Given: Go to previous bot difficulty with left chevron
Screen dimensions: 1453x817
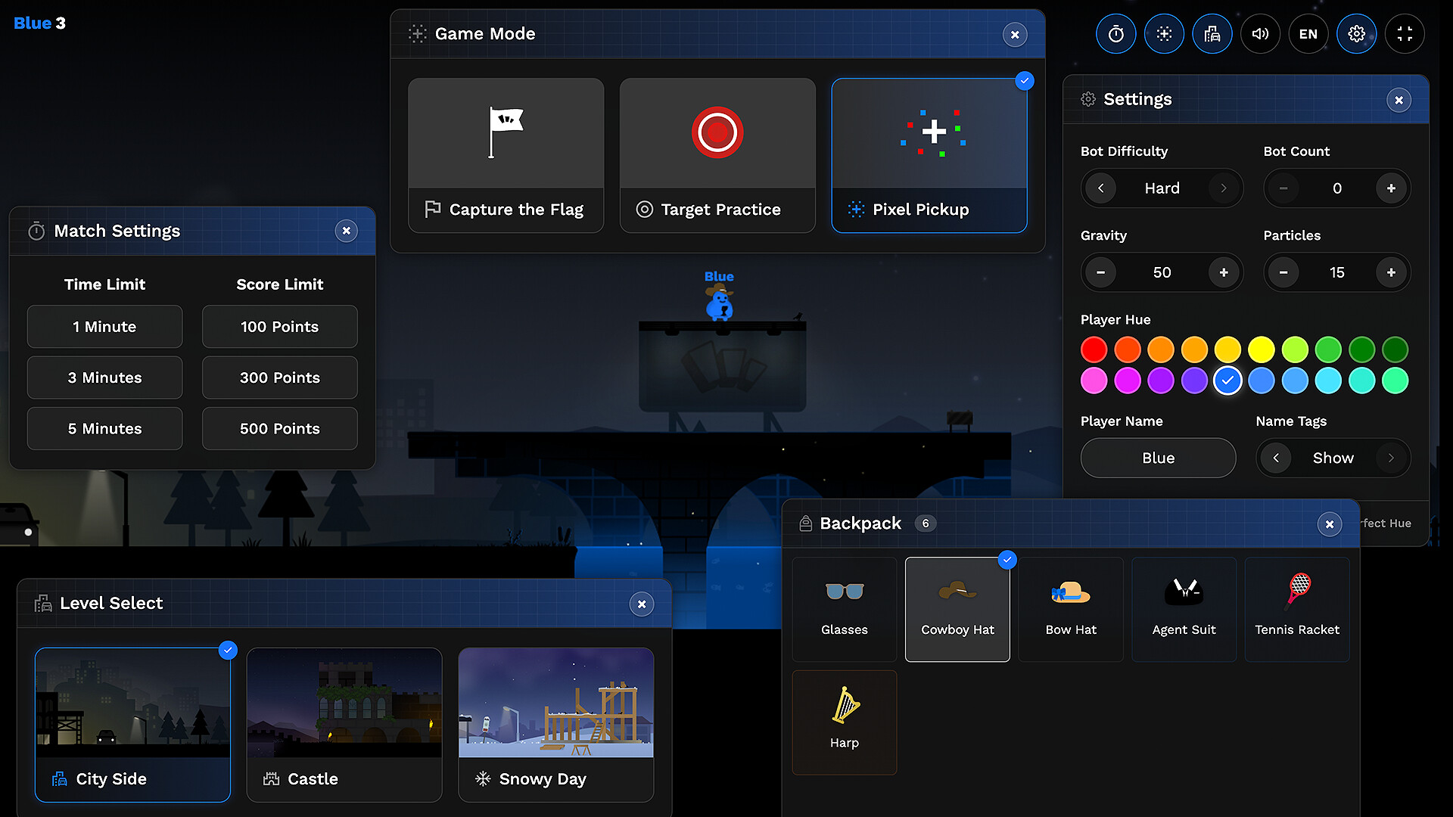Looking at the screenshot, I should 1100,188.
